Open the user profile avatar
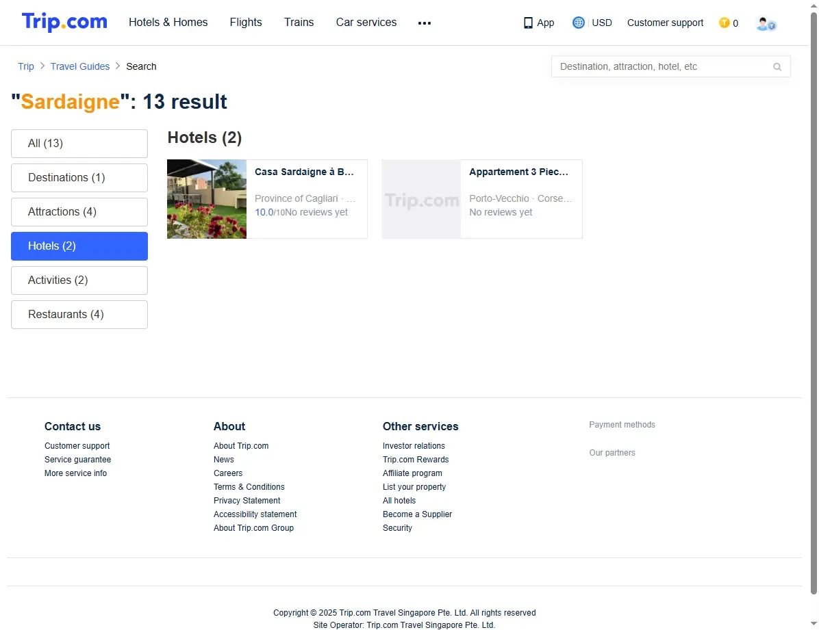The height and width of the screenshot is (630, 819). [766, 23]
